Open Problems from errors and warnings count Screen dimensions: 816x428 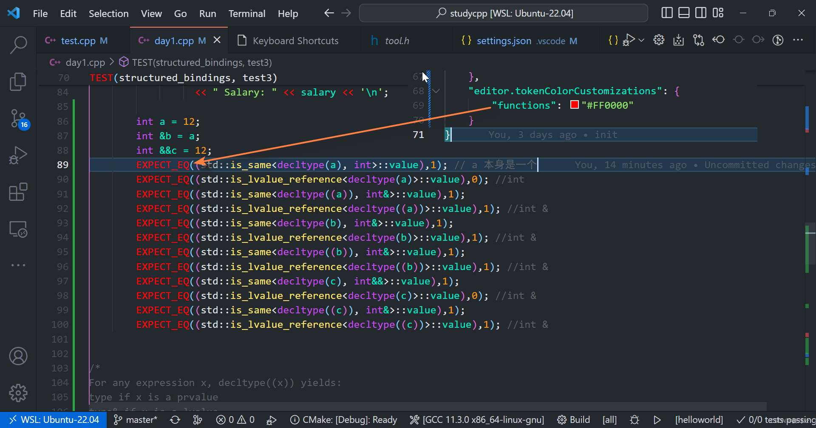pos(235,420)
